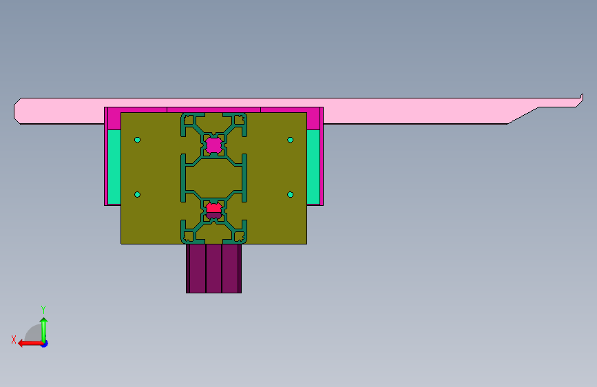Viewport: 597px width, 387px height.
Task: Click the green Y axis arrow of the triad
Action: point(44,329)
